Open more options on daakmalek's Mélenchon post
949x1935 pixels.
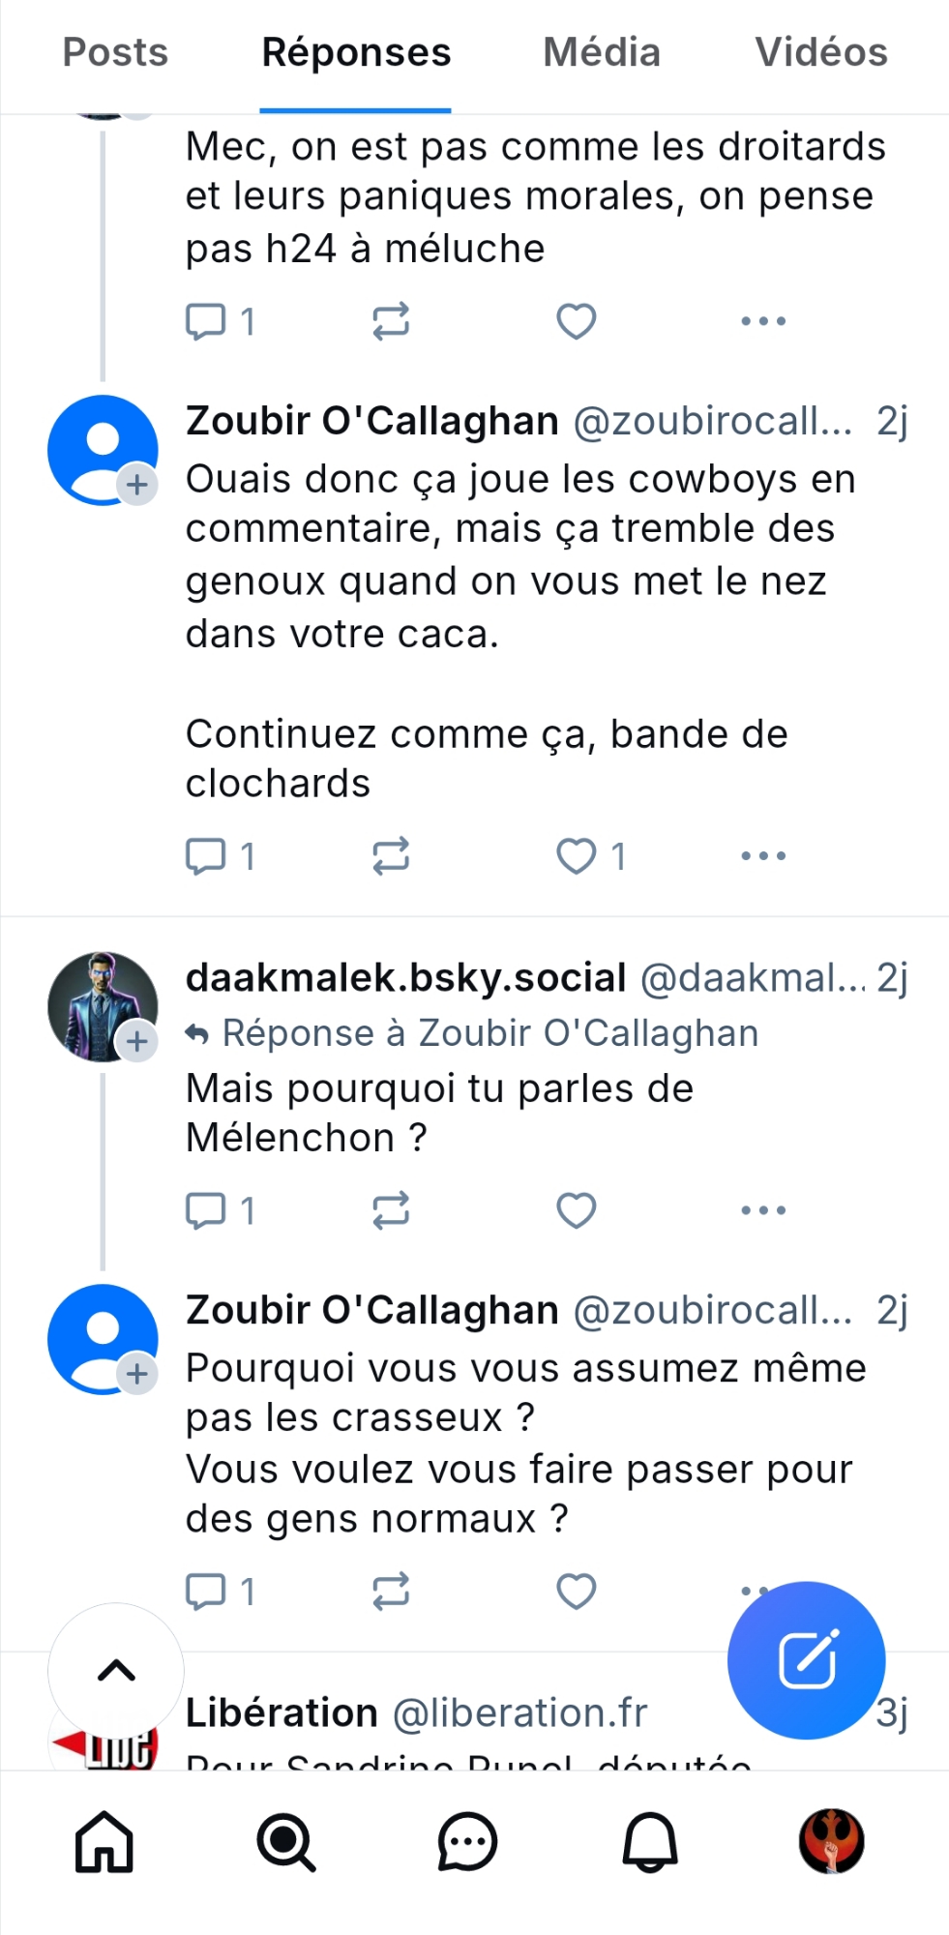pyautogui.click(x=763, y=1210)
